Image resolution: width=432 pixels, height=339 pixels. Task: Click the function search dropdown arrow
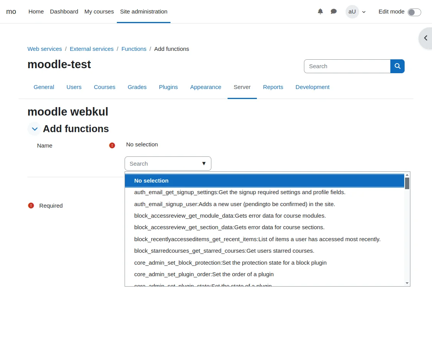coord(204,163)
